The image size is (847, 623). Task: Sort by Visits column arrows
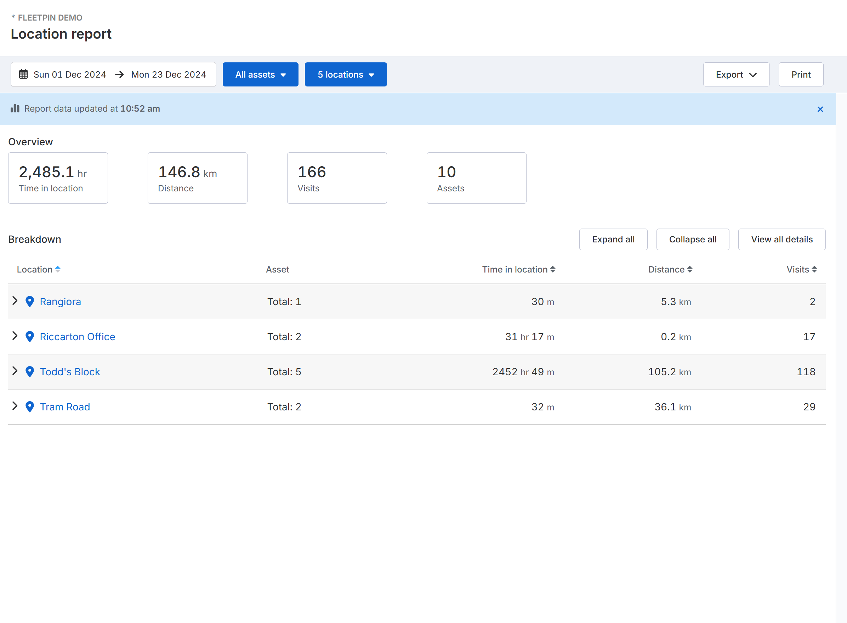tap(814, 269)
